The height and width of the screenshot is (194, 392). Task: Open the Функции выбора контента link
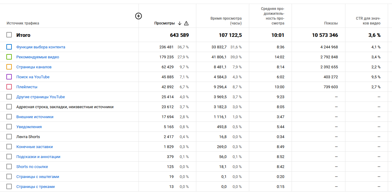click(41, 47)
